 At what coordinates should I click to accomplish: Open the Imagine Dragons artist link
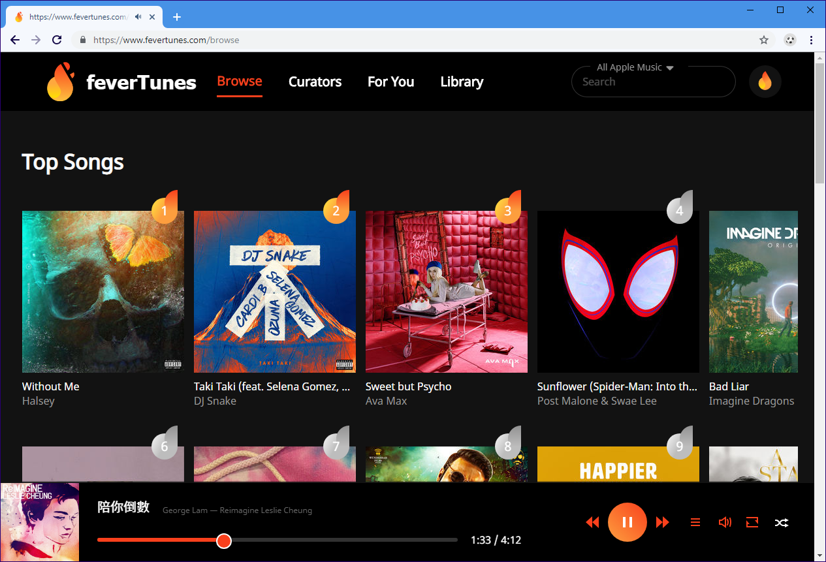[752, 401]
